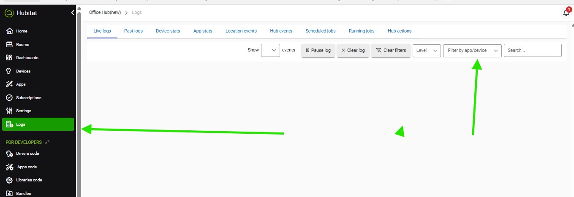The image size is (574, 197).
Task: Open the Dashboards grid icon
Action: click(9, 58)
